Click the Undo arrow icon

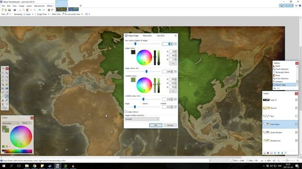[x=40, y=10]
